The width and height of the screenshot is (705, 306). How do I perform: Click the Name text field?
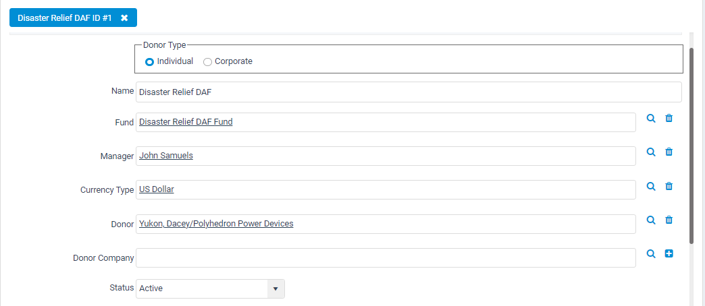(x=409, y=92)
